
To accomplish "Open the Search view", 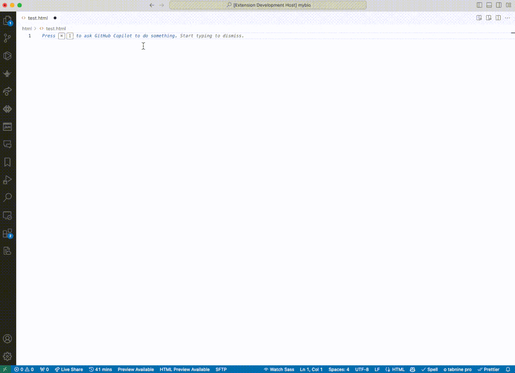I will 7,197.
